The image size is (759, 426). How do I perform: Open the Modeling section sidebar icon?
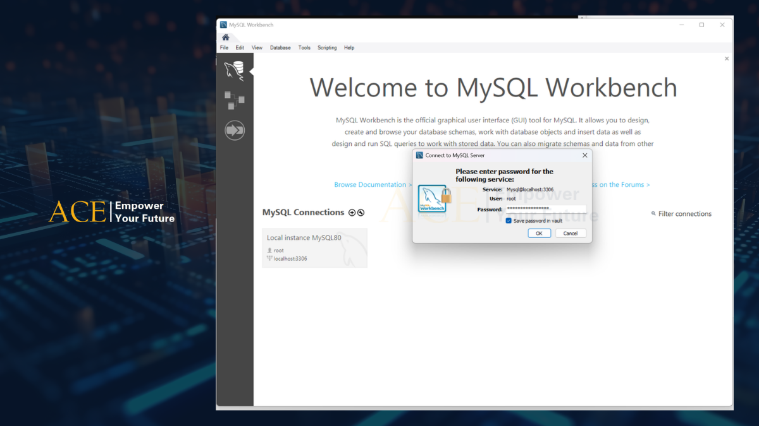pos(234,100)
